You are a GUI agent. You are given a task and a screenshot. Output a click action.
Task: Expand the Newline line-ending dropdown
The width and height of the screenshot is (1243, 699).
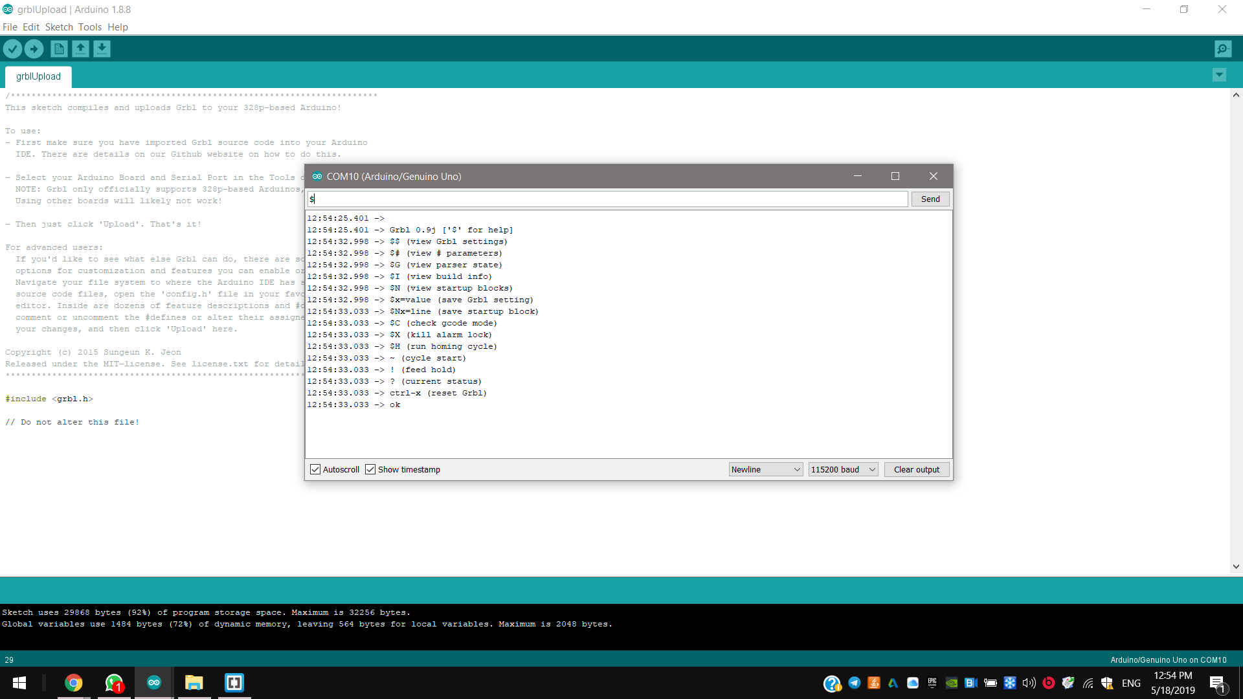coord(766,469)
